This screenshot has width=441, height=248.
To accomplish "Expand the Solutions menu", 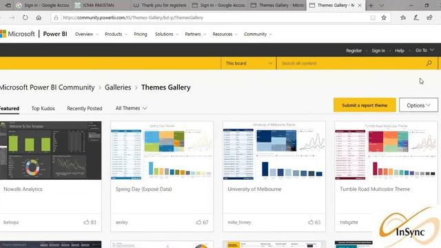I will (x=167, y=34).
